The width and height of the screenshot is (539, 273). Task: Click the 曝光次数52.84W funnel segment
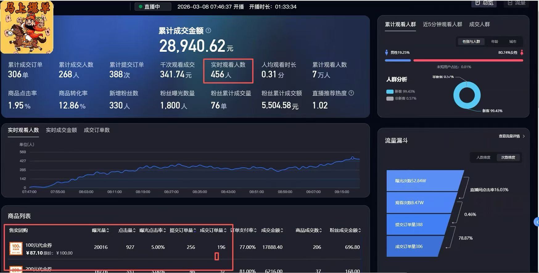425,181
